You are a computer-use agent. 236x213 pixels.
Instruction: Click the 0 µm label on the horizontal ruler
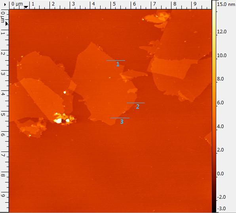point(17,4)
